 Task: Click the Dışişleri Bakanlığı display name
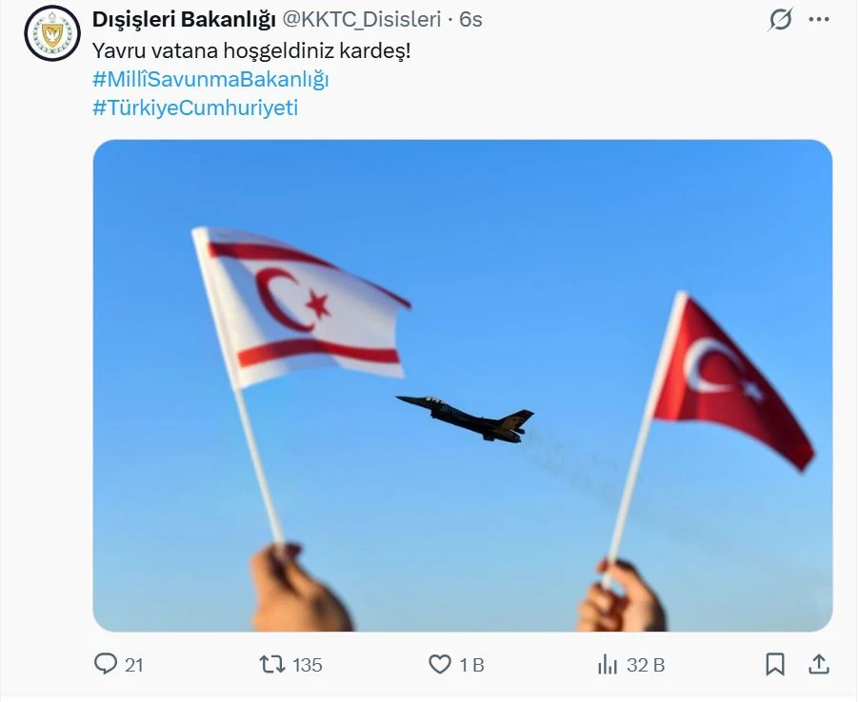pos(184,20)
